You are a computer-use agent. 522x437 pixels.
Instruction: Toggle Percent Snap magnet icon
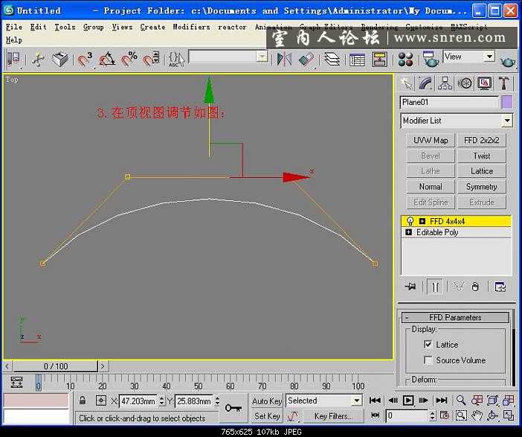coord(129,60)
